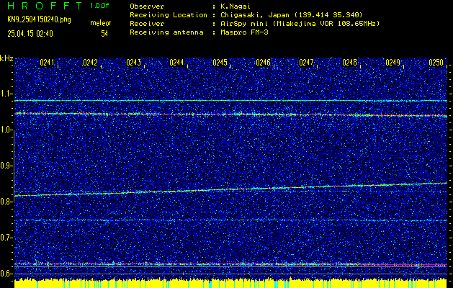The image size is (453, 288).
Task: Click the file name KN9_2504150240.png
Action: (39, 19)
